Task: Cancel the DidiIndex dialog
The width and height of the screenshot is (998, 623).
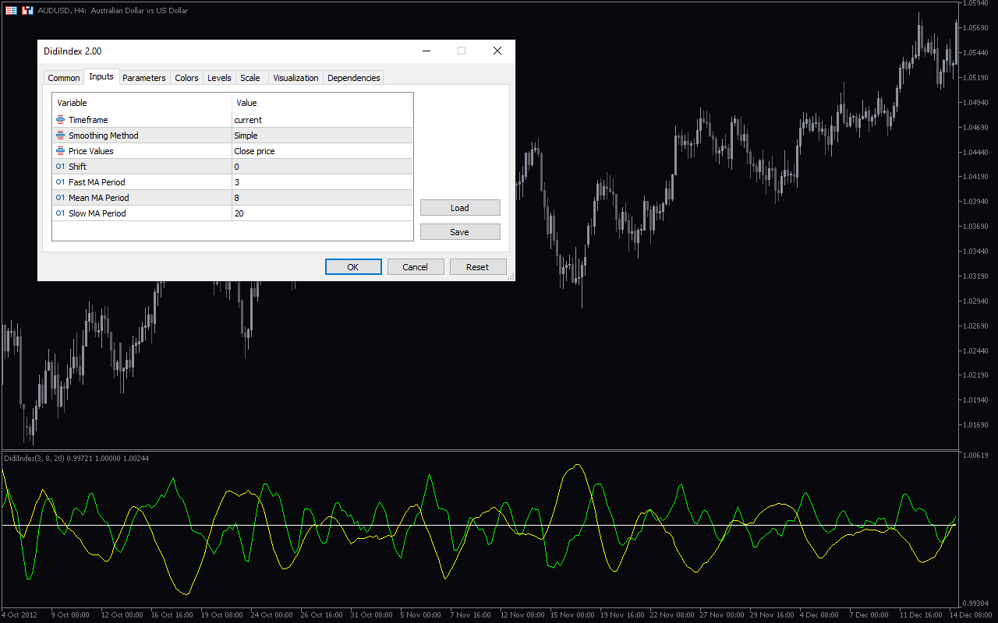Action: 416,267
